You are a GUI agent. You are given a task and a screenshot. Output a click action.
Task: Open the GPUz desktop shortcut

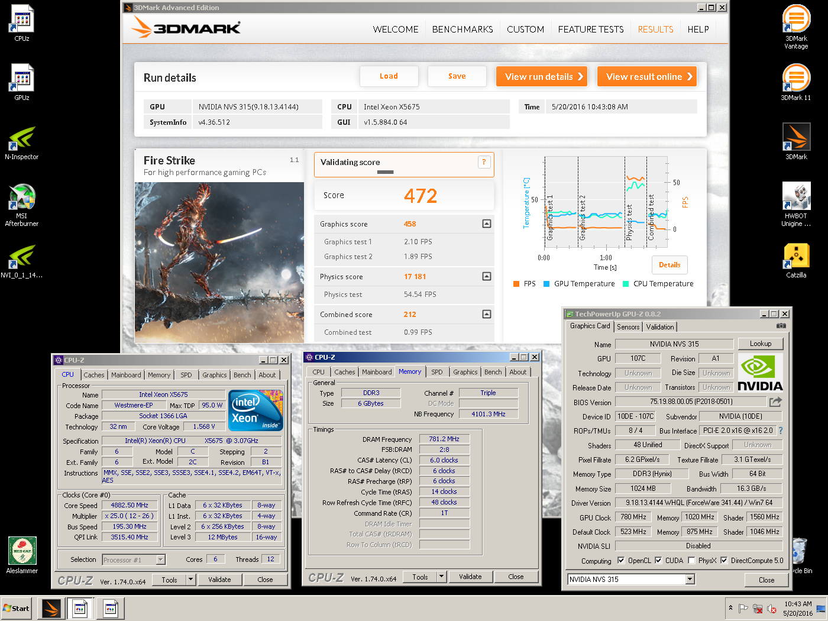[x=22, y=82]
